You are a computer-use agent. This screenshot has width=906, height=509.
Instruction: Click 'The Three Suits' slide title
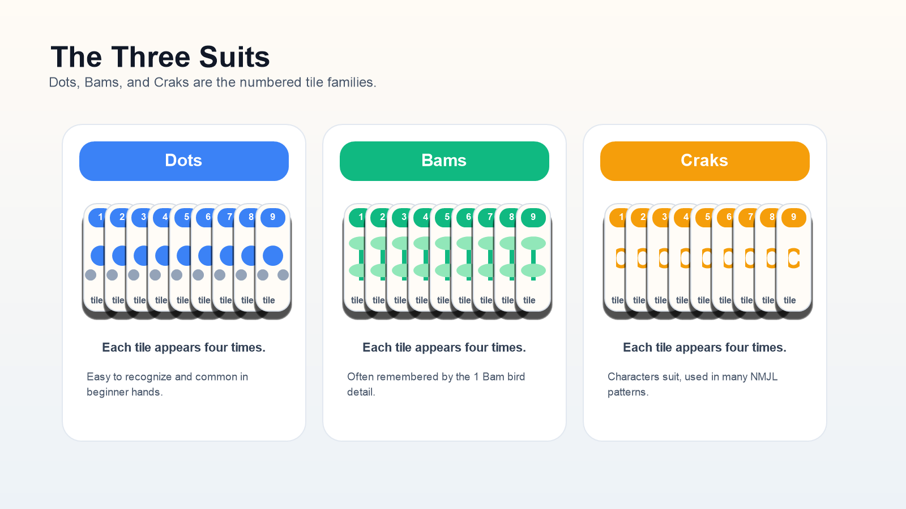coord(160,57)
